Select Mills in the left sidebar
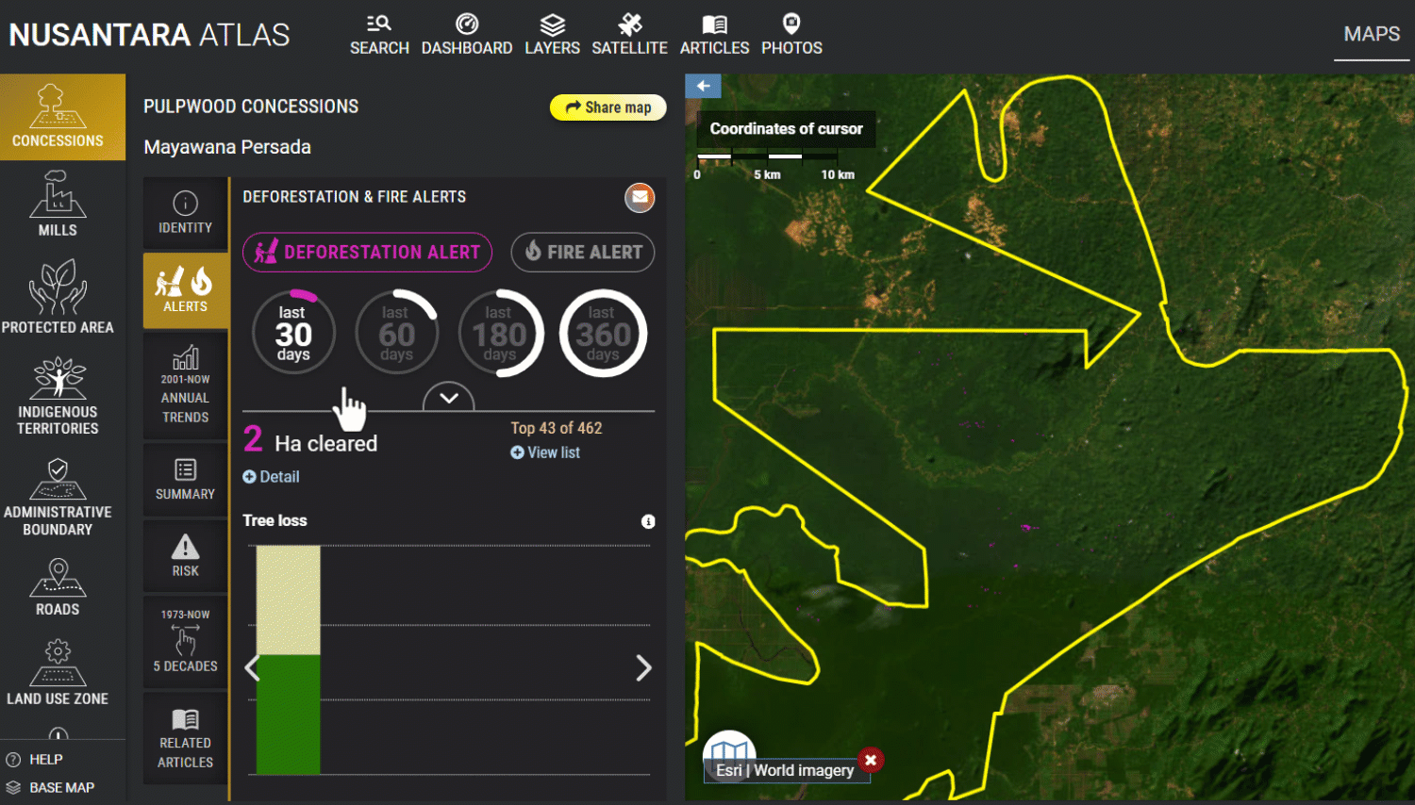 [58, 204]
